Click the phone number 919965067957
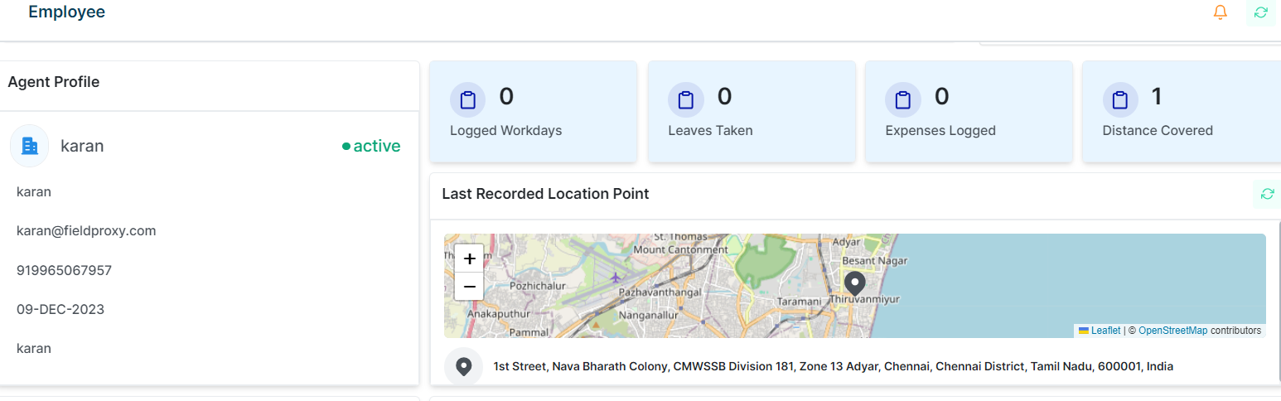1281x401 pixels. (x=64, y=270)
